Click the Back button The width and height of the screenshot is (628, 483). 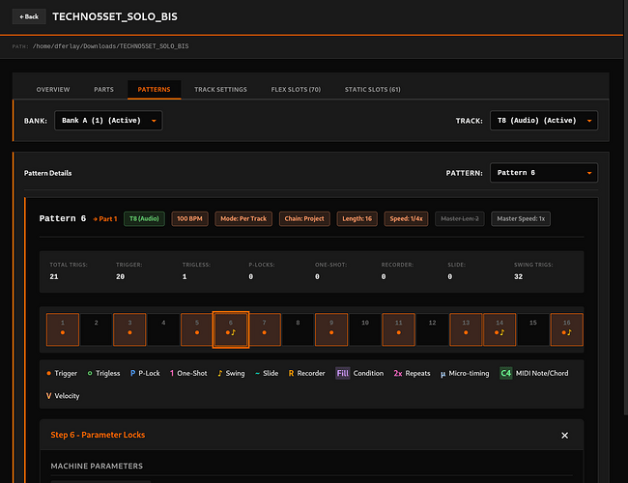click(x=29, y=16)
